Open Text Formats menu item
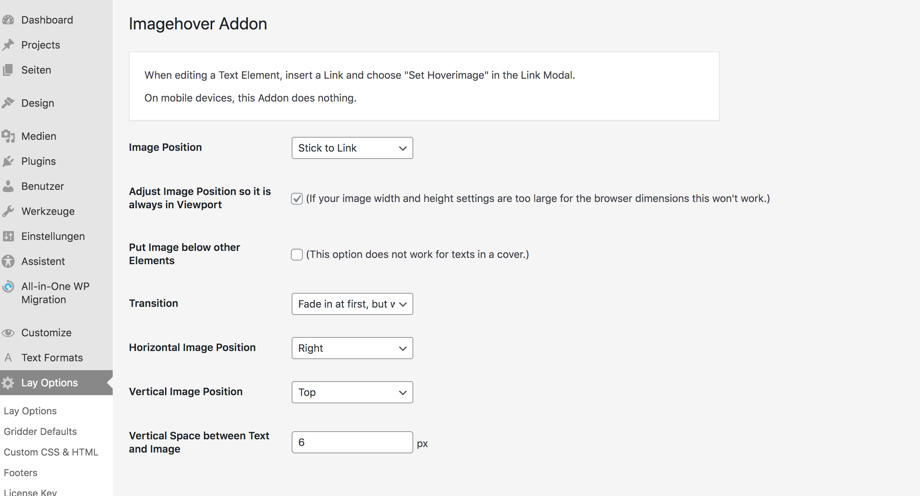Viewport: 920px width, 496px height. [52, 358]
